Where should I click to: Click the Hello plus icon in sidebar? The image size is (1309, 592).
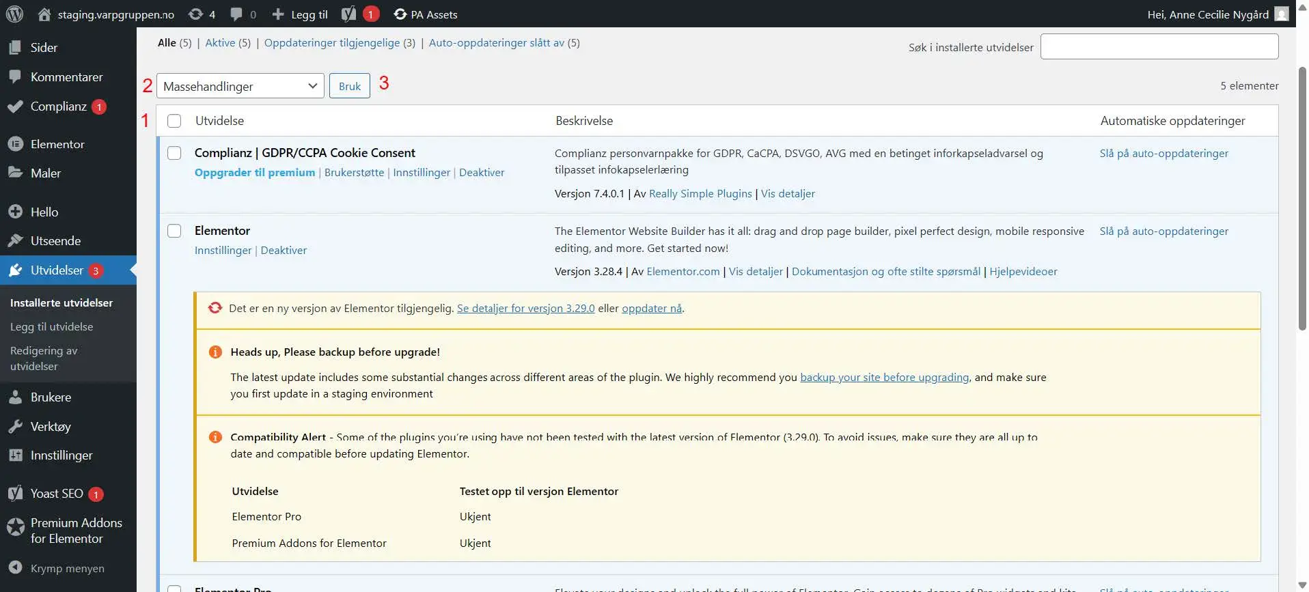15,212
